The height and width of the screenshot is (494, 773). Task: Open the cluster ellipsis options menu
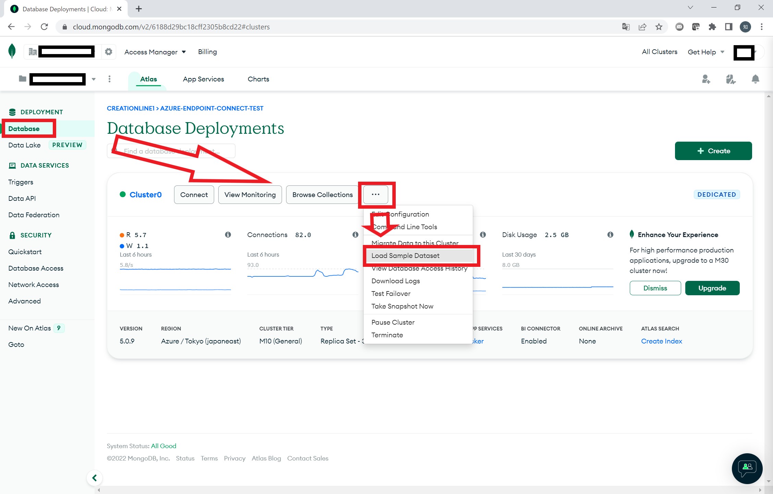tap(376, 194)
